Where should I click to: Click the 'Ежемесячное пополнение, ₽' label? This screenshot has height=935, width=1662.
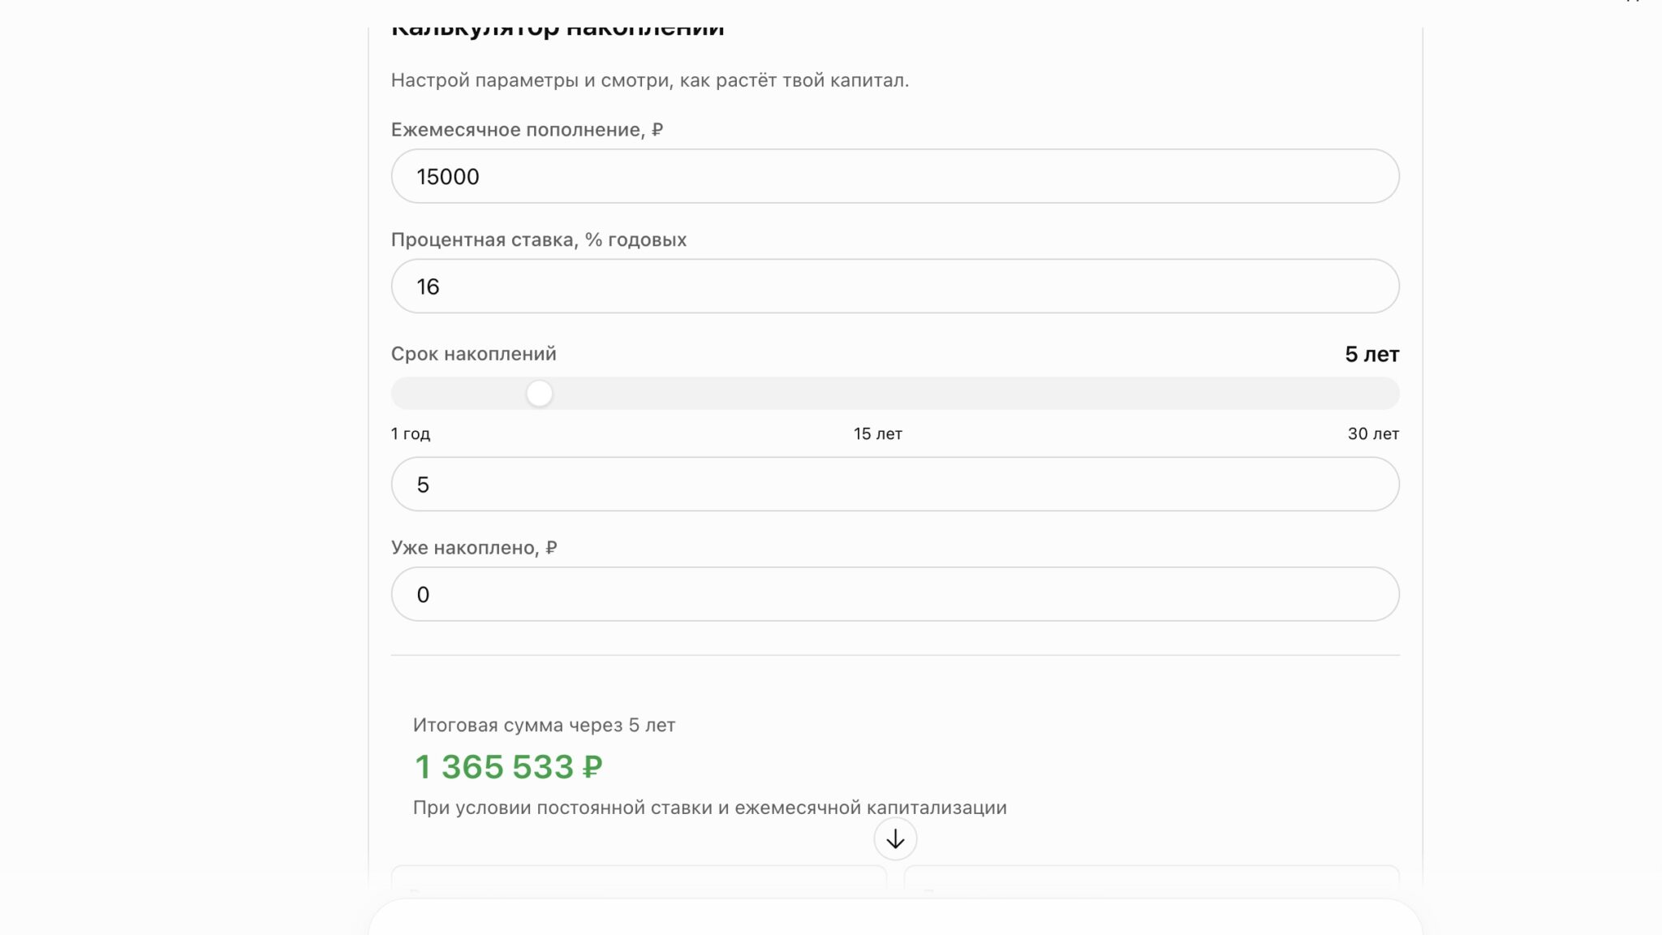pos(527,130)
